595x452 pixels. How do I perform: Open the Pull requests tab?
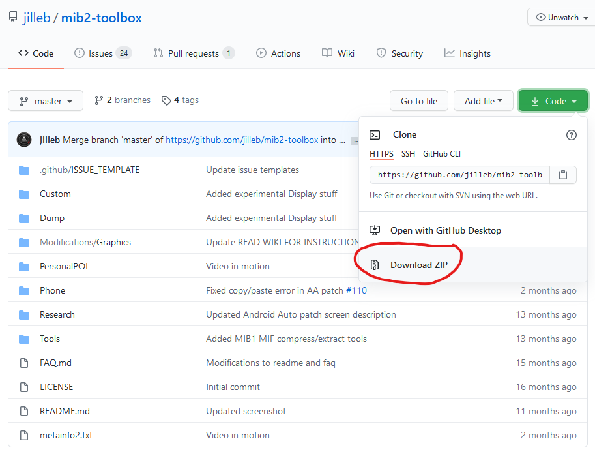193,53
